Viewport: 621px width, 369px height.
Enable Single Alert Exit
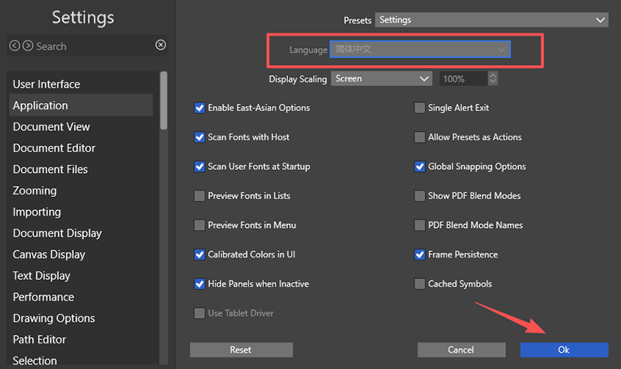pyautogui.click(x=419, y=108)
